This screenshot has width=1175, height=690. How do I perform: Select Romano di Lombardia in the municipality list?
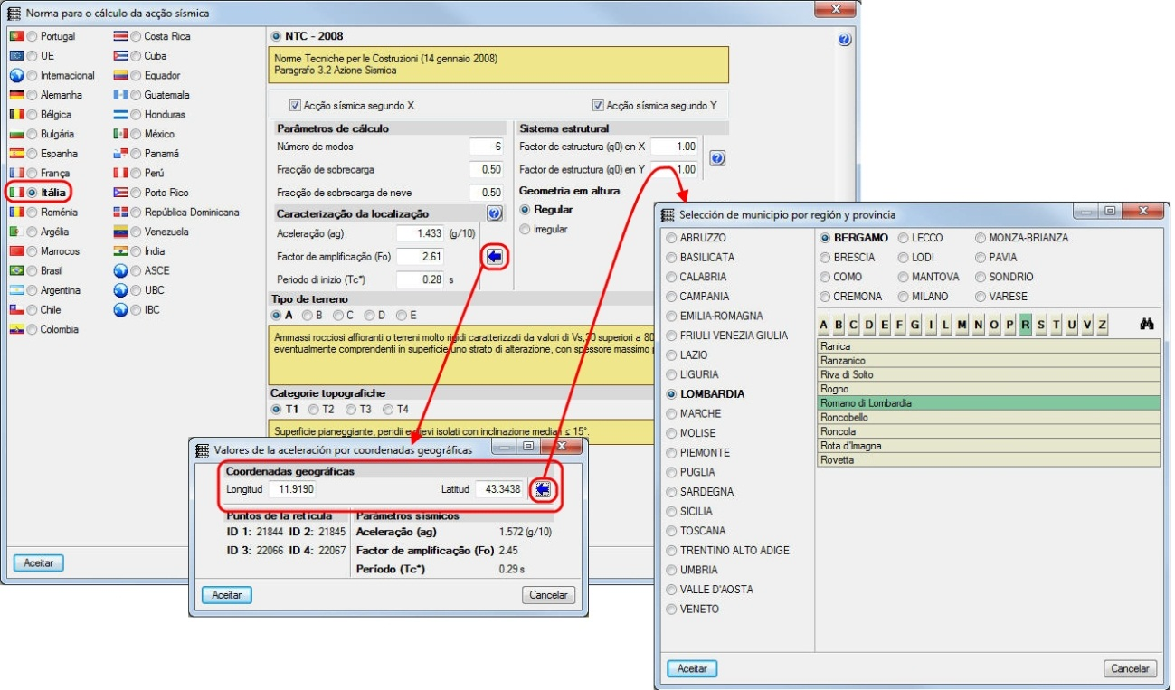tap(988, 403)
